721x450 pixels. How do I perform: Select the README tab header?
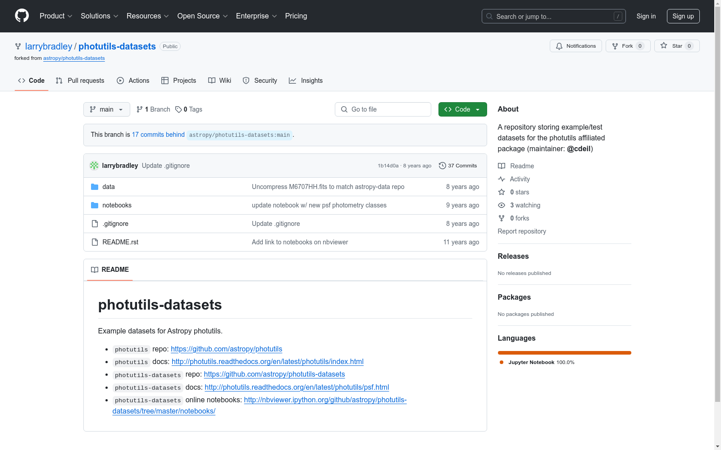110,270
